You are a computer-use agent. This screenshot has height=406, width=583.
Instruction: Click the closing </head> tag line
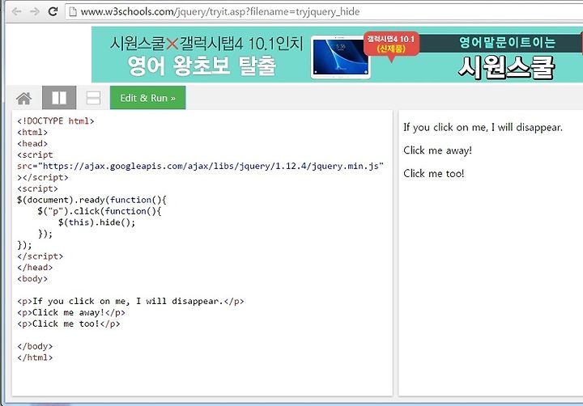(x=35, y=268)
